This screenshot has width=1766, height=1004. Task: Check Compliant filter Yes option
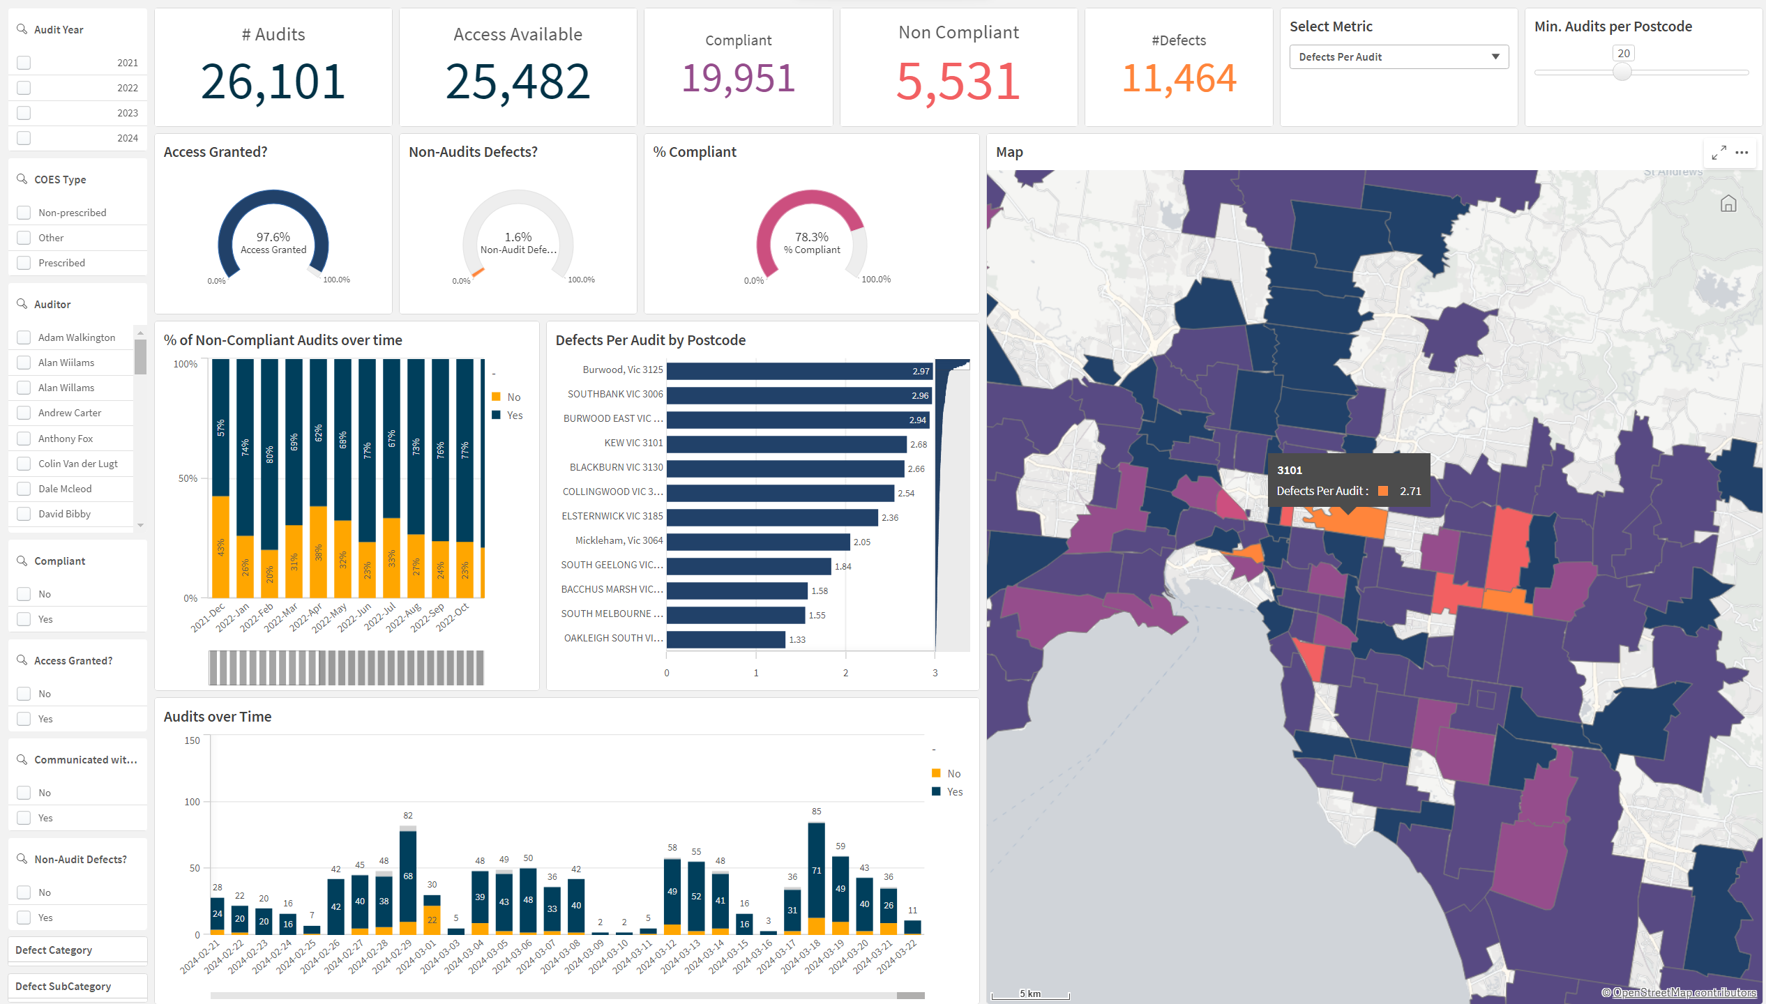(24, 619)
